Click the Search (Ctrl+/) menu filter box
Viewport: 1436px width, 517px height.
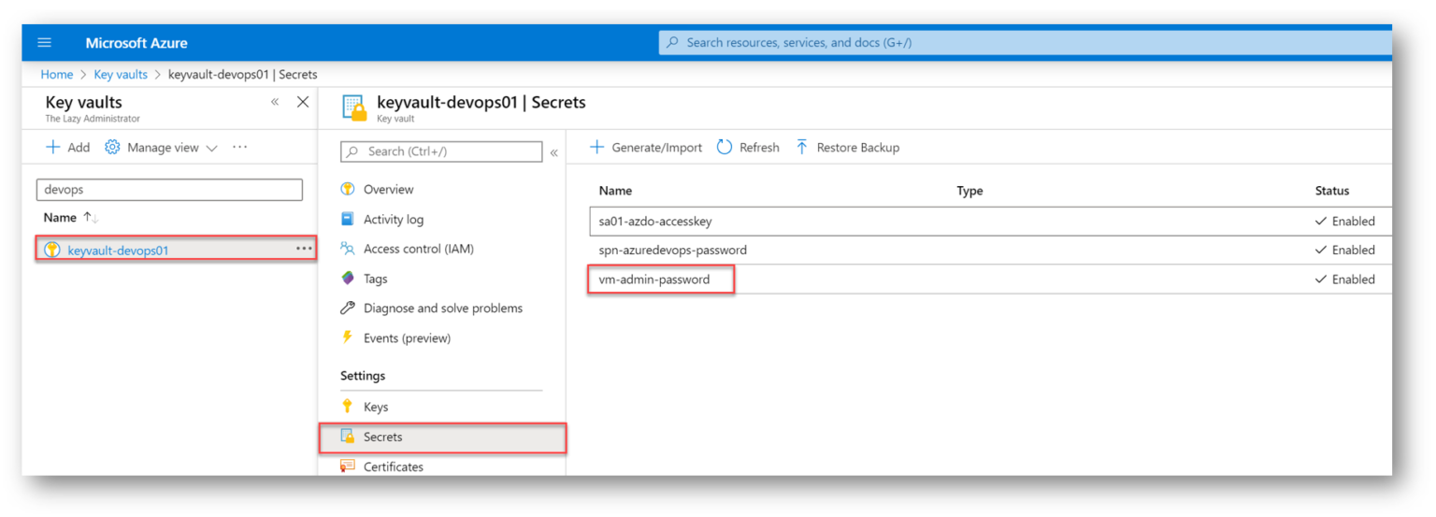[441, 151]
